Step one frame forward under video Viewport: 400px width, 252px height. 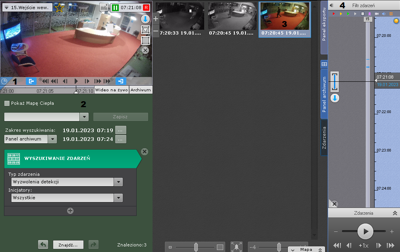(x=87, y=81)
